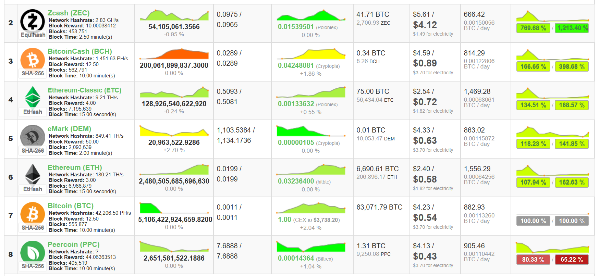Open the BitcoinCash (BCH) link
599x276 pixels.
(x=80, y=51)
